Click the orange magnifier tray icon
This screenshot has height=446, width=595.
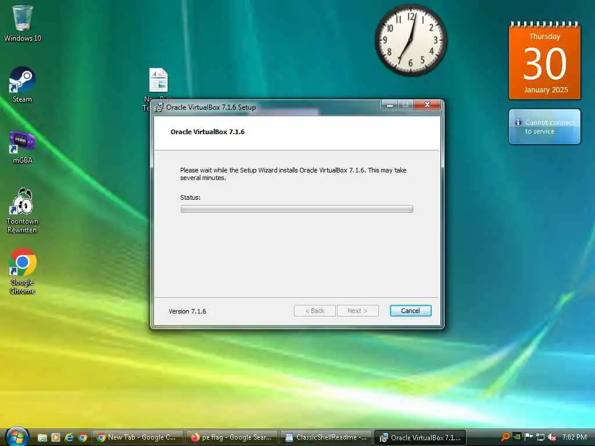tap(506, 437)
